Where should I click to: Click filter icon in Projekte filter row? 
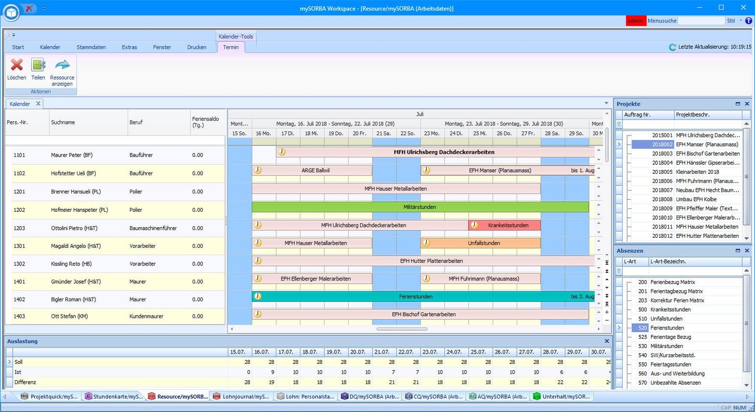click(619, 124)
